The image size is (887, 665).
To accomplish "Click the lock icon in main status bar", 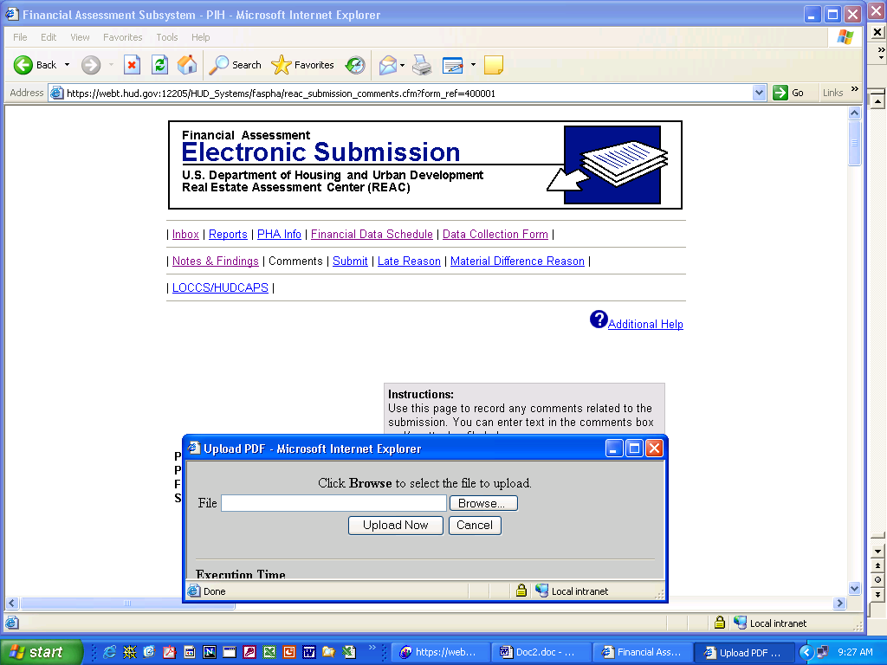I will 719,623.
